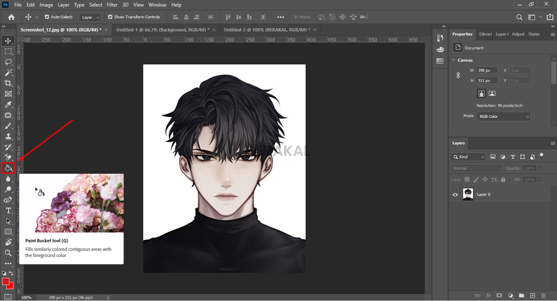Click the Delete layer trash icon
557x301 pixels.
click(543, 295)
